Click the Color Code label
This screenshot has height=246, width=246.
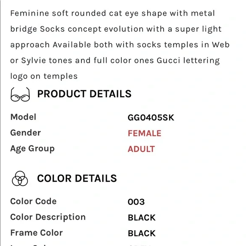point(34,201)
